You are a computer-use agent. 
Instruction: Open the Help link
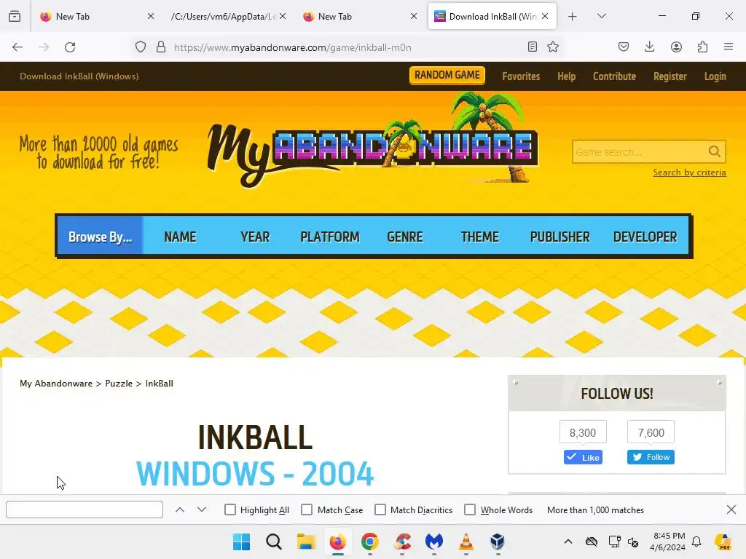(566, 76)
